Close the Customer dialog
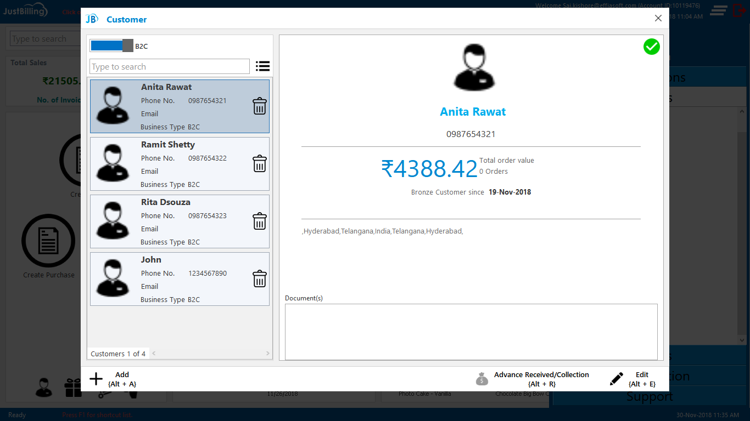Image resolution: width=750 pixels, height=421 pixels. pyautogui.click(x=658, y=18)
